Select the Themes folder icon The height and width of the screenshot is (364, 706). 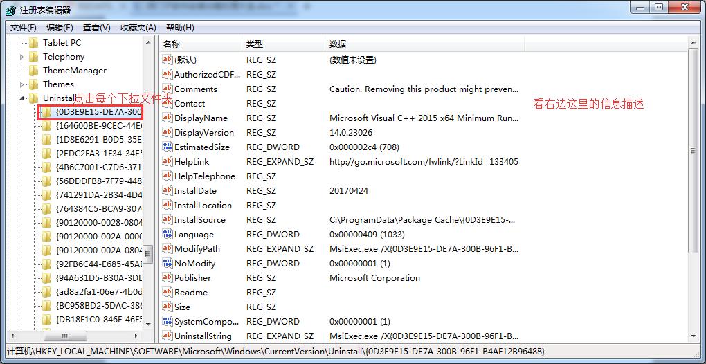pos(33,84)
